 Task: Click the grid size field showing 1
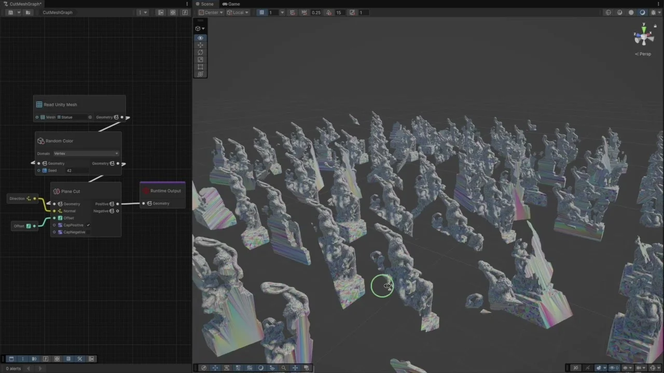click(273, 12)
